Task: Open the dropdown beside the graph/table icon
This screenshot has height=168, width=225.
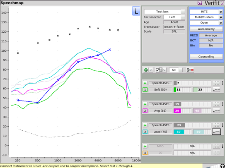Action: (x=165, y=70)
